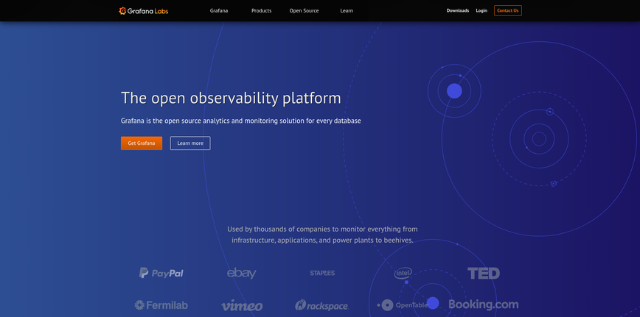Expand the Open Source menu
The height and width of the screenshot is (317, 640).
point(304,10)
